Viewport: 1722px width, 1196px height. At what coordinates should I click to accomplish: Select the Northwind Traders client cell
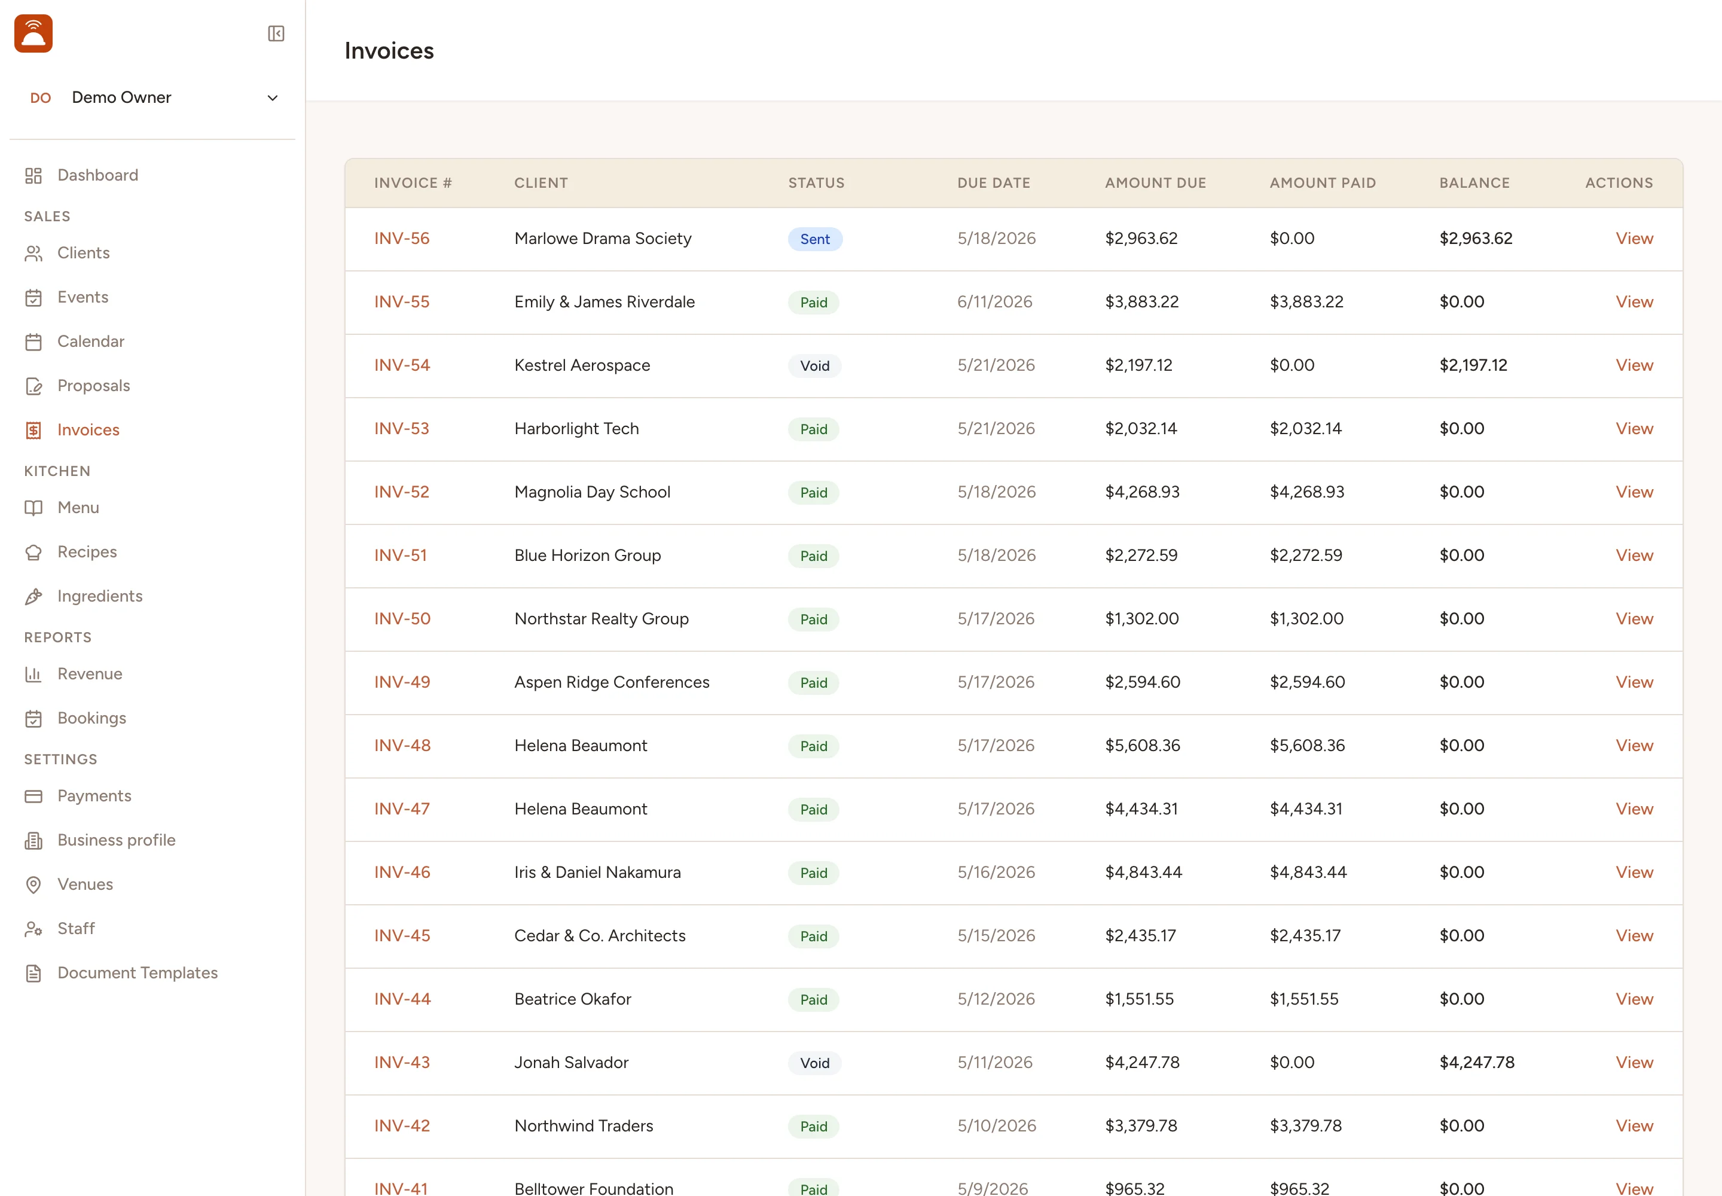(584, 1125)
